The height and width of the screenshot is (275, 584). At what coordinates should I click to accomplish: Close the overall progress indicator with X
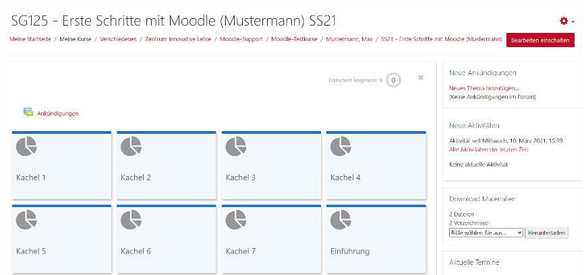point(421,78)
